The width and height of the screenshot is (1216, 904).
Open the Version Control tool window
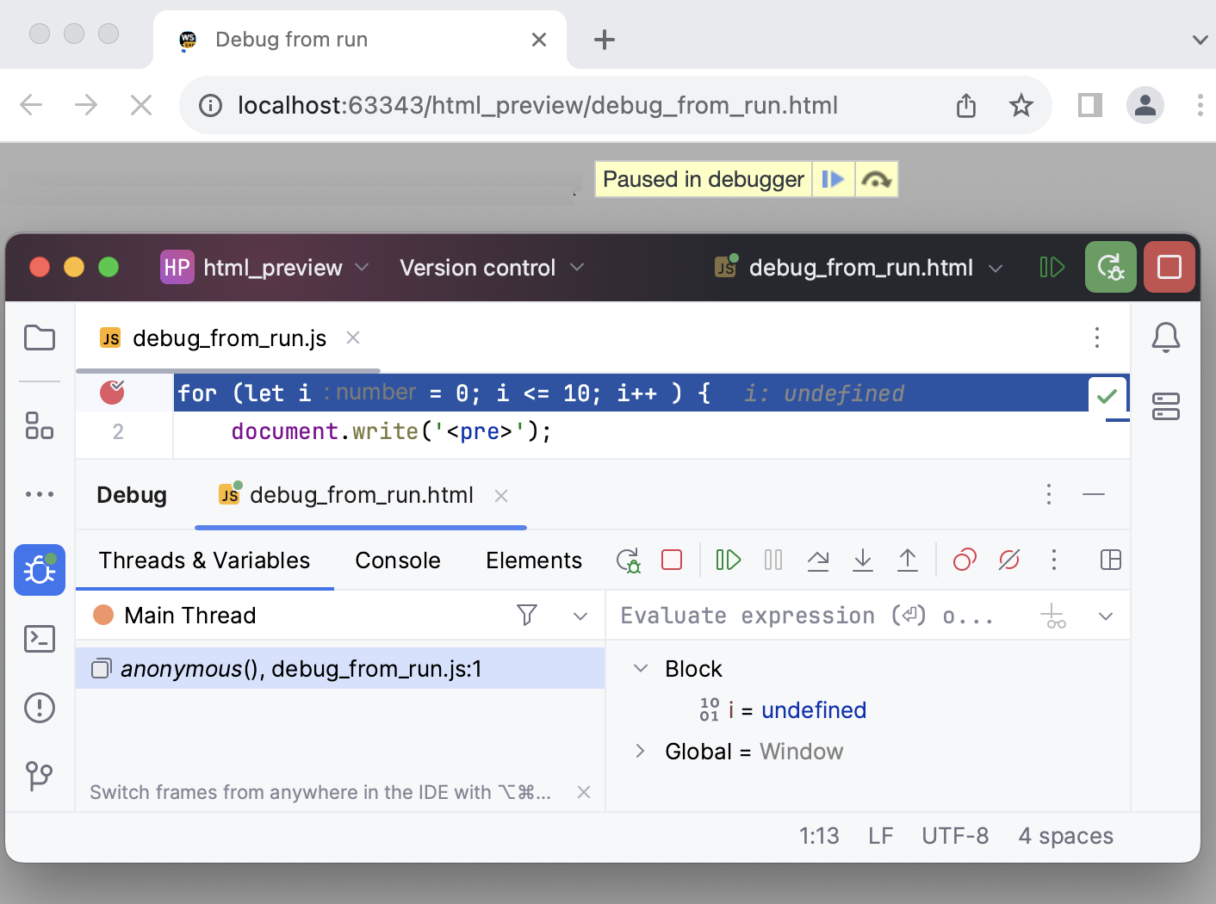(x=40, y=777)
